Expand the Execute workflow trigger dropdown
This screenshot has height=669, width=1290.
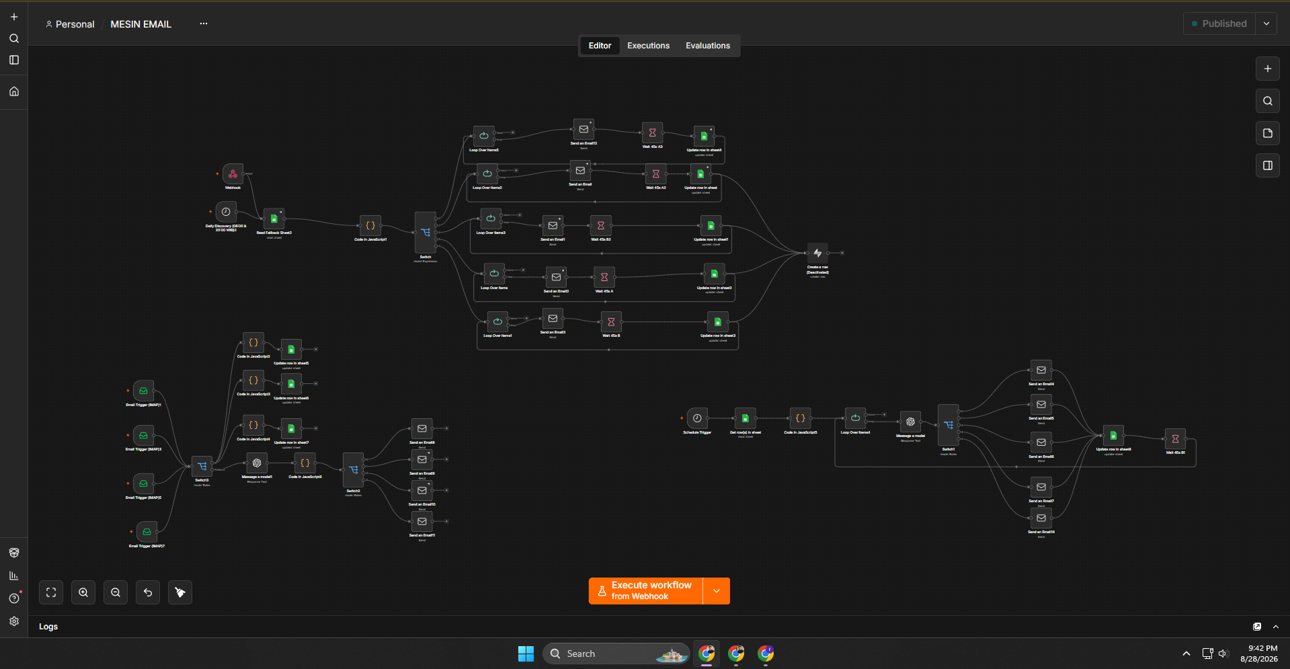tap(717, 591)
